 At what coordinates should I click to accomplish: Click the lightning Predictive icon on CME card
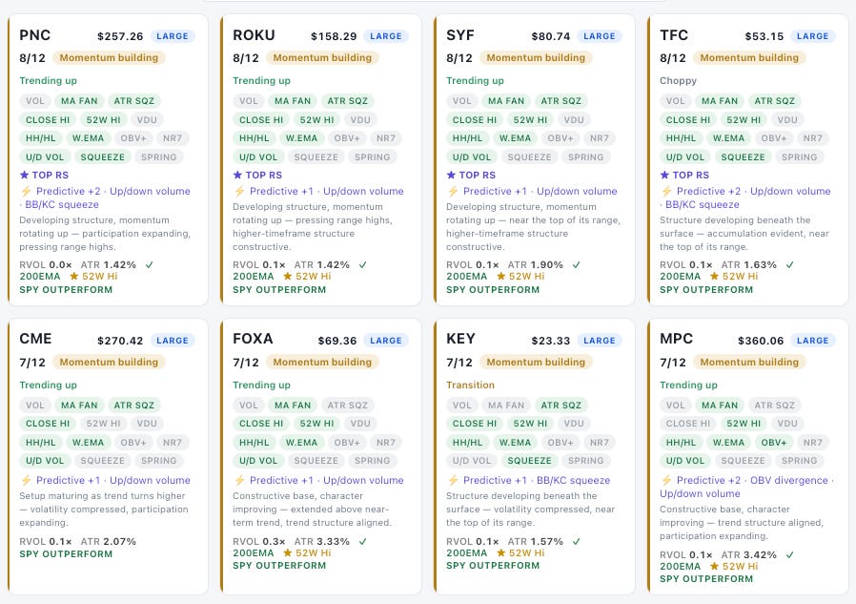coord(26,481)
